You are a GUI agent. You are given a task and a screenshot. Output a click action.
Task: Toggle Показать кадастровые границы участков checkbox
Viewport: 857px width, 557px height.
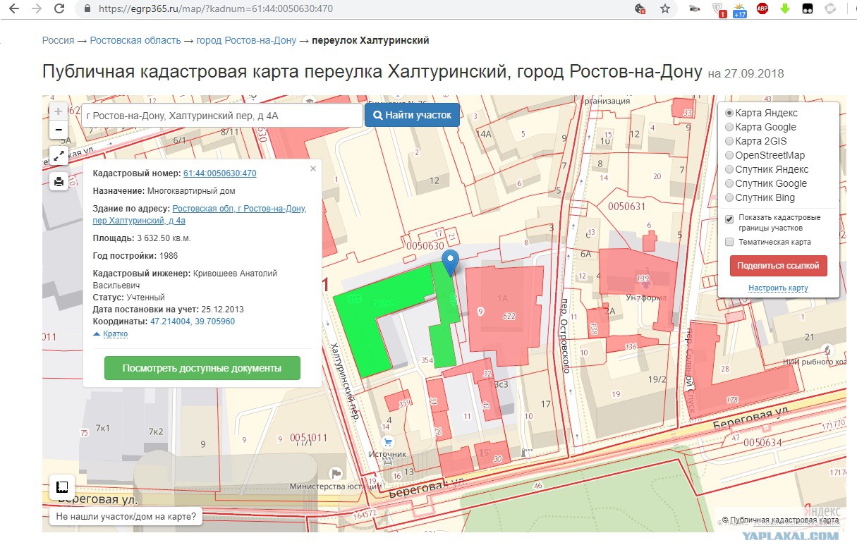click(729, 219)
